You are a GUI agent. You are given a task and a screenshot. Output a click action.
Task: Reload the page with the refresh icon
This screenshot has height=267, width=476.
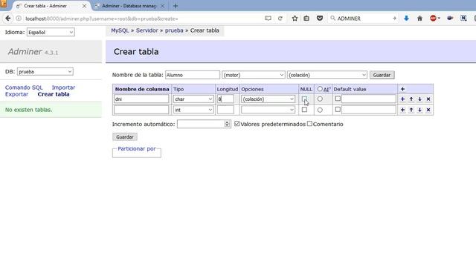point(280,19)
